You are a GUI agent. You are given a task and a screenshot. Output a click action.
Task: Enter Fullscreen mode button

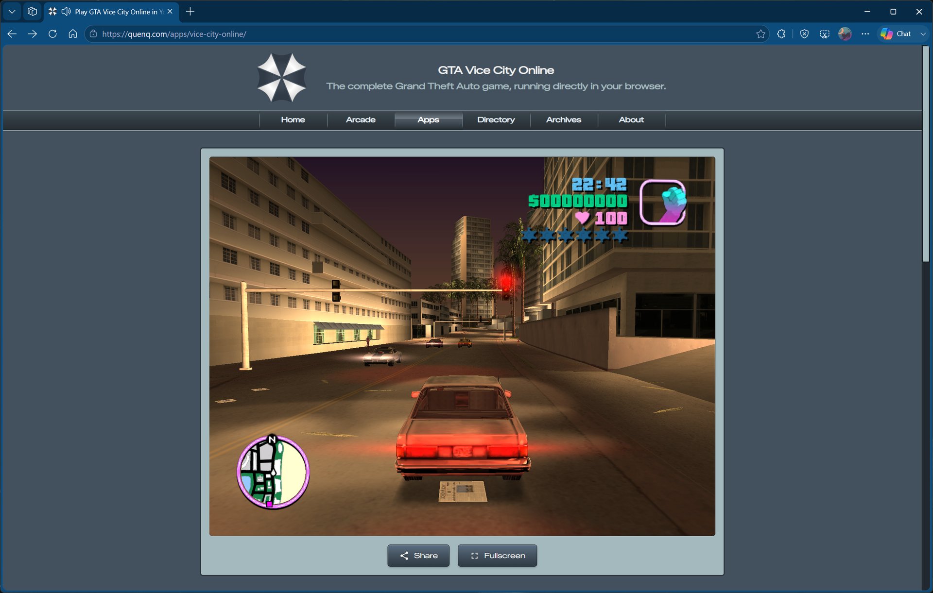498,556
